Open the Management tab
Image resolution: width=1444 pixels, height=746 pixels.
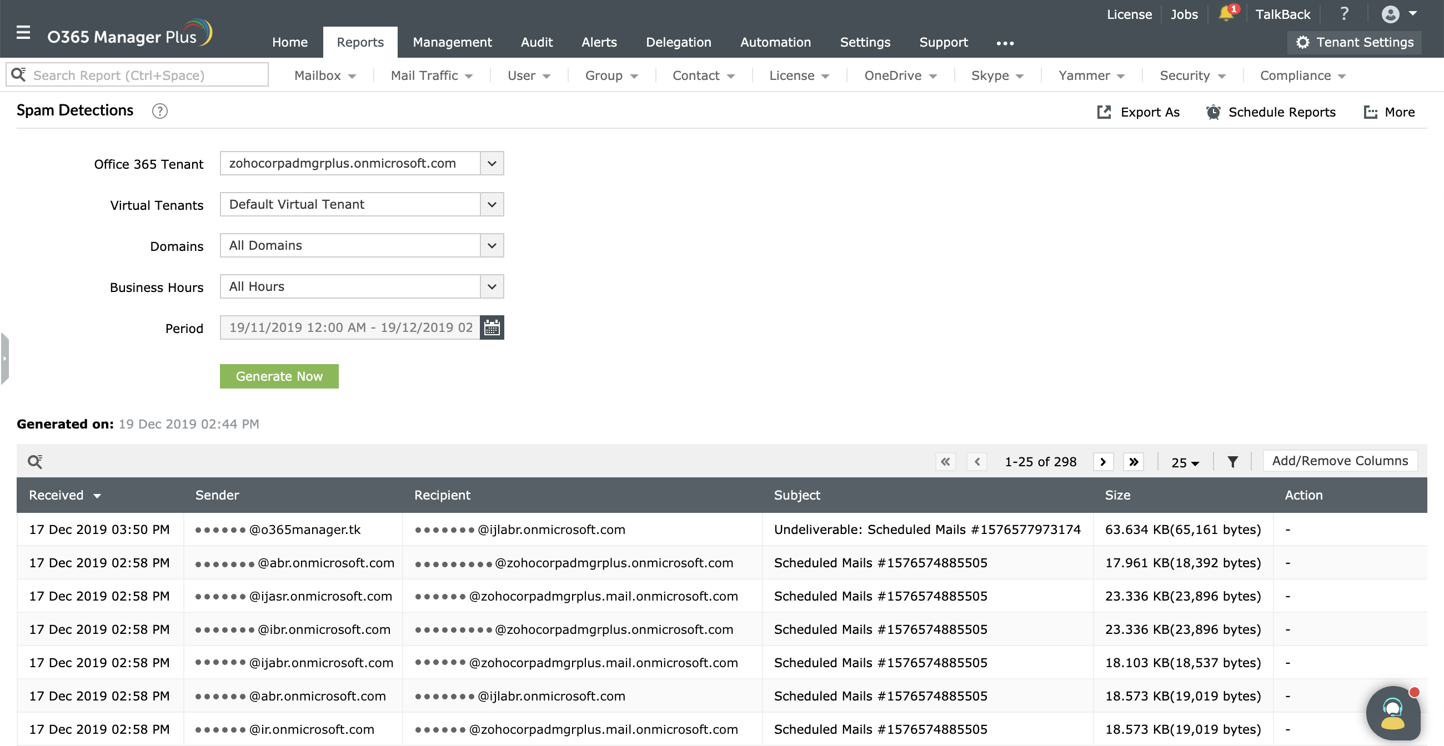point(452,42)
